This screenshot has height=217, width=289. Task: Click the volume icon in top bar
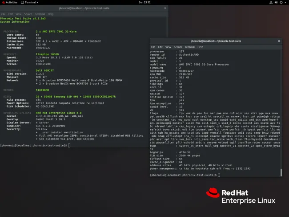click(x=275, y=2)
